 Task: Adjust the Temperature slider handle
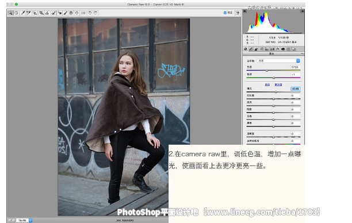pos(267,71)
